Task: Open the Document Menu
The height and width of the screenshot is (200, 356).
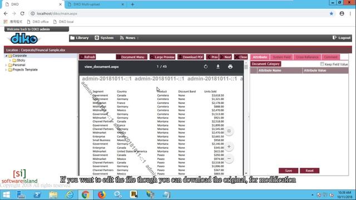Action: pyautogui.click(x=131, y=57)
